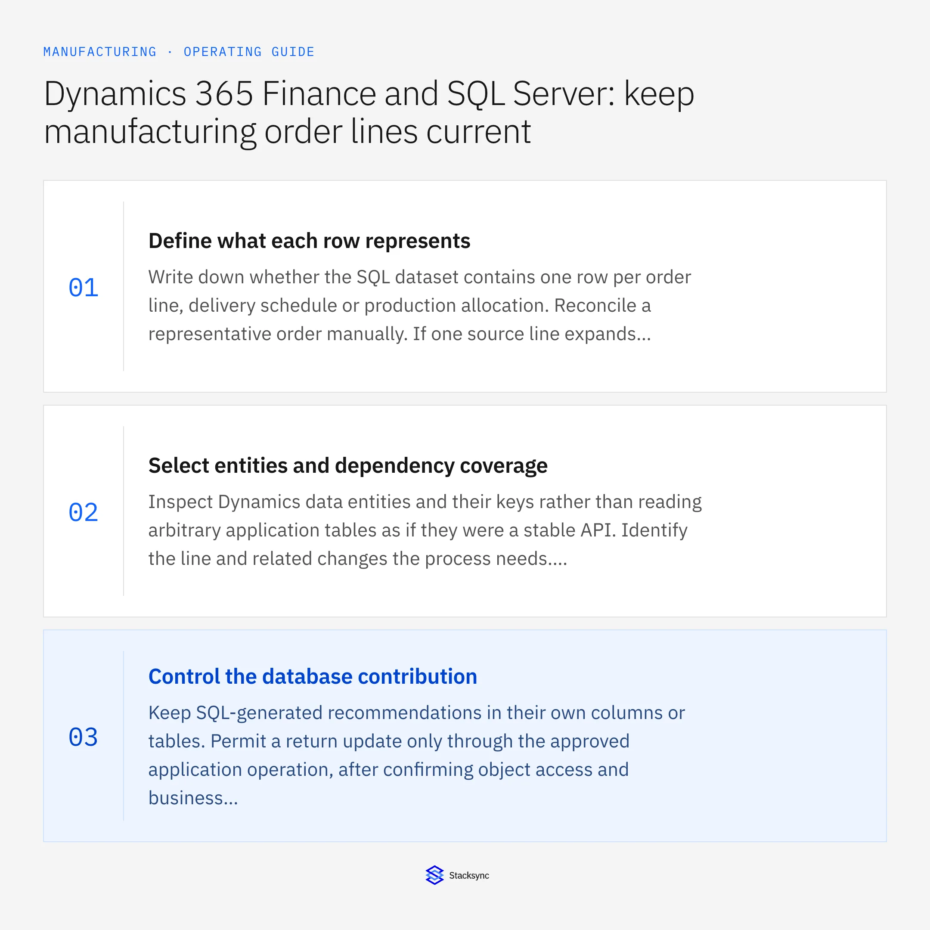This screenshot has height=930, width=930.
Task: Open the Select entities and dependency coverage heading
Action: click(x=347, y=465)
